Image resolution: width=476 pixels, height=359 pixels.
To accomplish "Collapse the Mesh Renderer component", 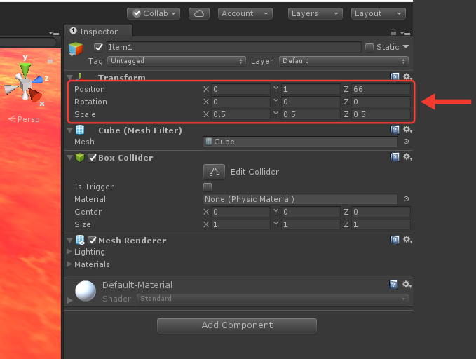I will 70,241.
